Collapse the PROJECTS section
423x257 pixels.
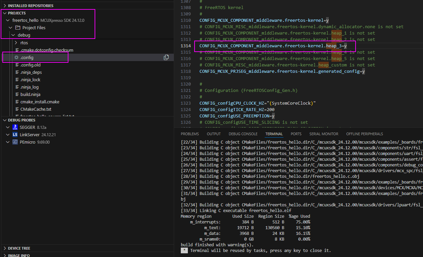(4, 13)
